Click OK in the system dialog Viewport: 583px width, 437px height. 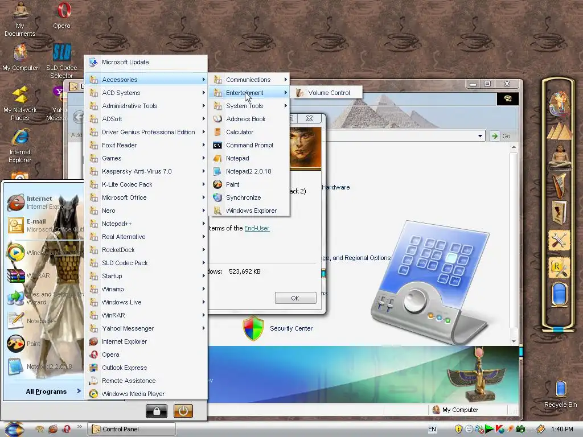[295, 298]
